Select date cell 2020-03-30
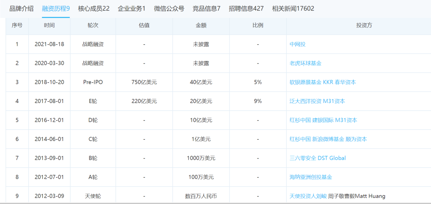The width and height of the screenshot is (431, 204). click(49, 63)
